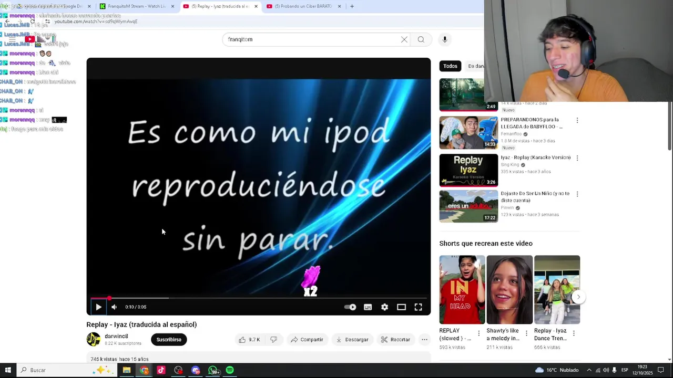Open the Windows Start menu
Viewport: 673px width, 378px height.
7,370
